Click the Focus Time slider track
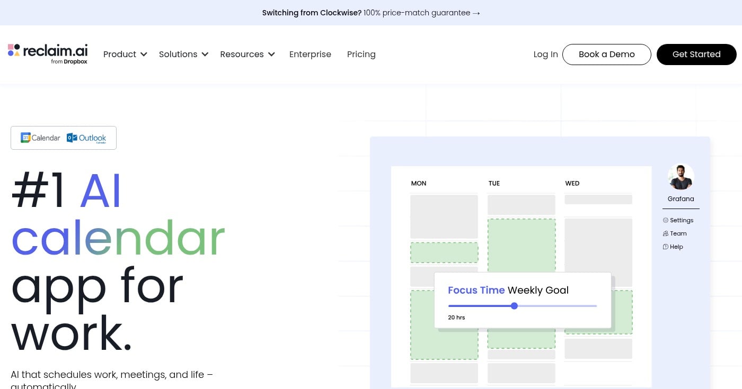The width and height of the screenshot is (742, 389). pos(523,306)
